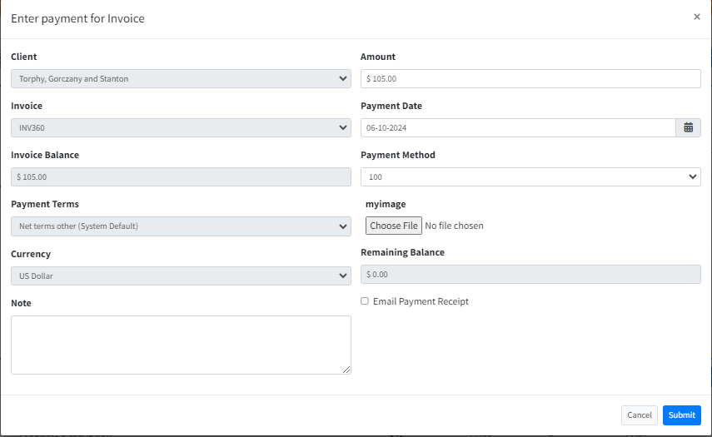Click the "myimage" field label
Image resolution: width=712 pixels, height=437 pixels.
coord(386,204)
